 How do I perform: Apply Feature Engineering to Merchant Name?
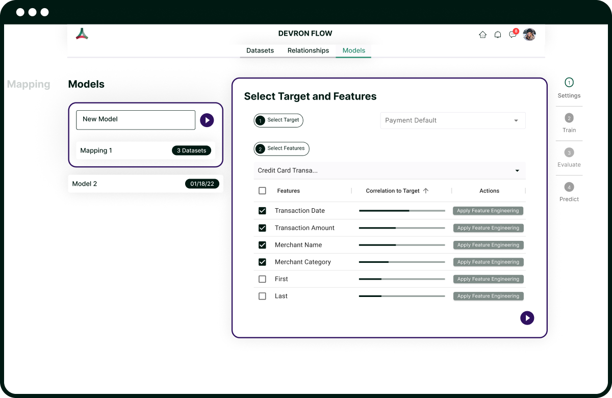(x=488, y=245)
